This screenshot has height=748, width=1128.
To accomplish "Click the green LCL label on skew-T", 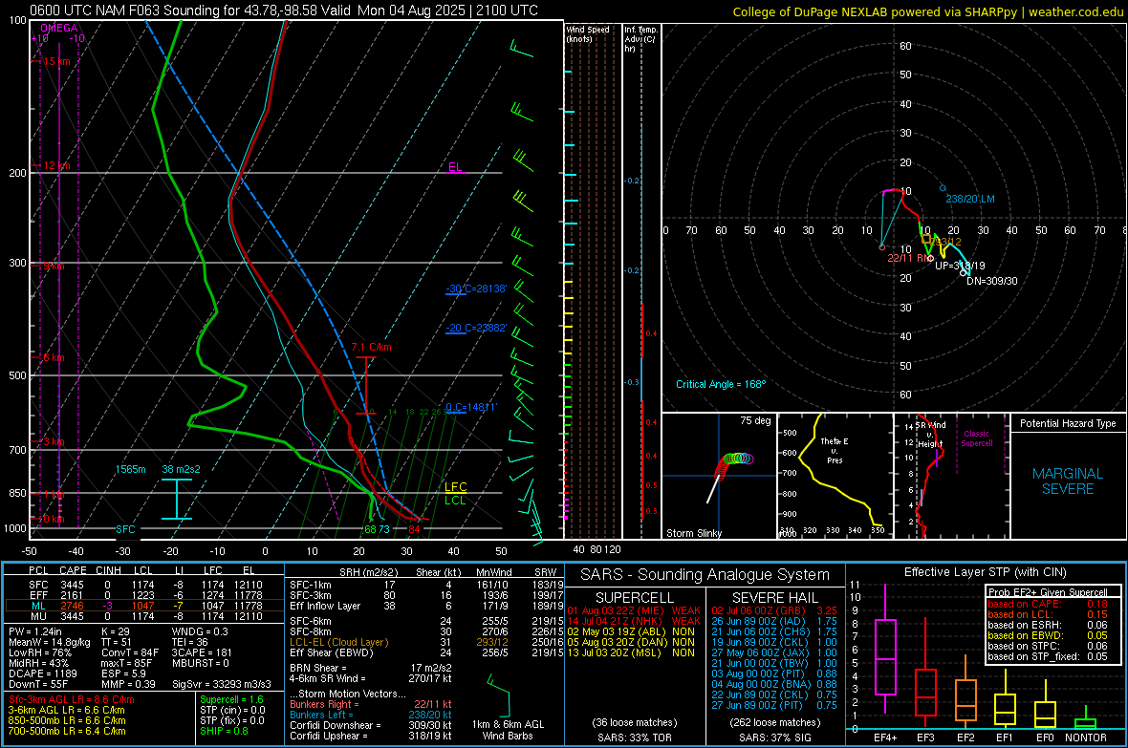I will [455, 501].
